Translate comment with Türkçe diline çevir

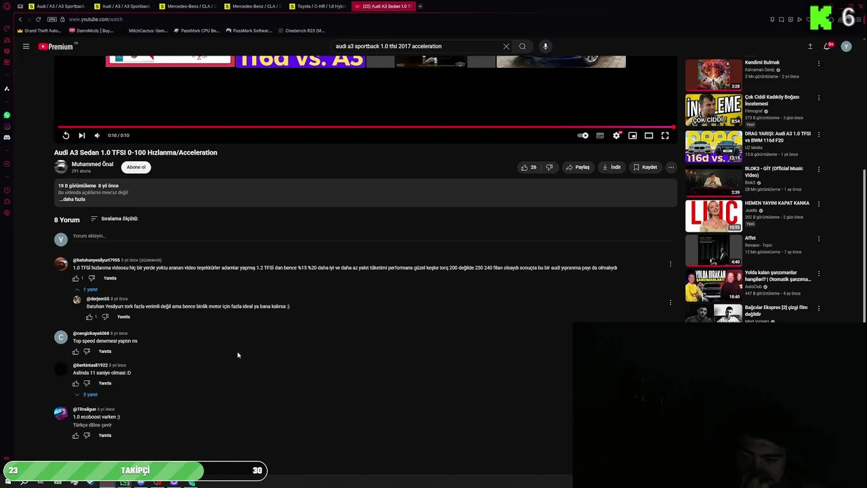pyautogui.click(x=93, y=425)
